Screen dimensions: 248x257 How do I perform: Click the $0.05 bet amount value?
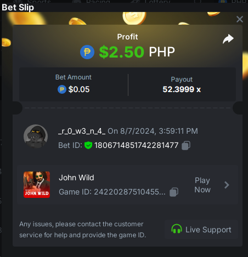pyautogui.click(x=79, y=89)
